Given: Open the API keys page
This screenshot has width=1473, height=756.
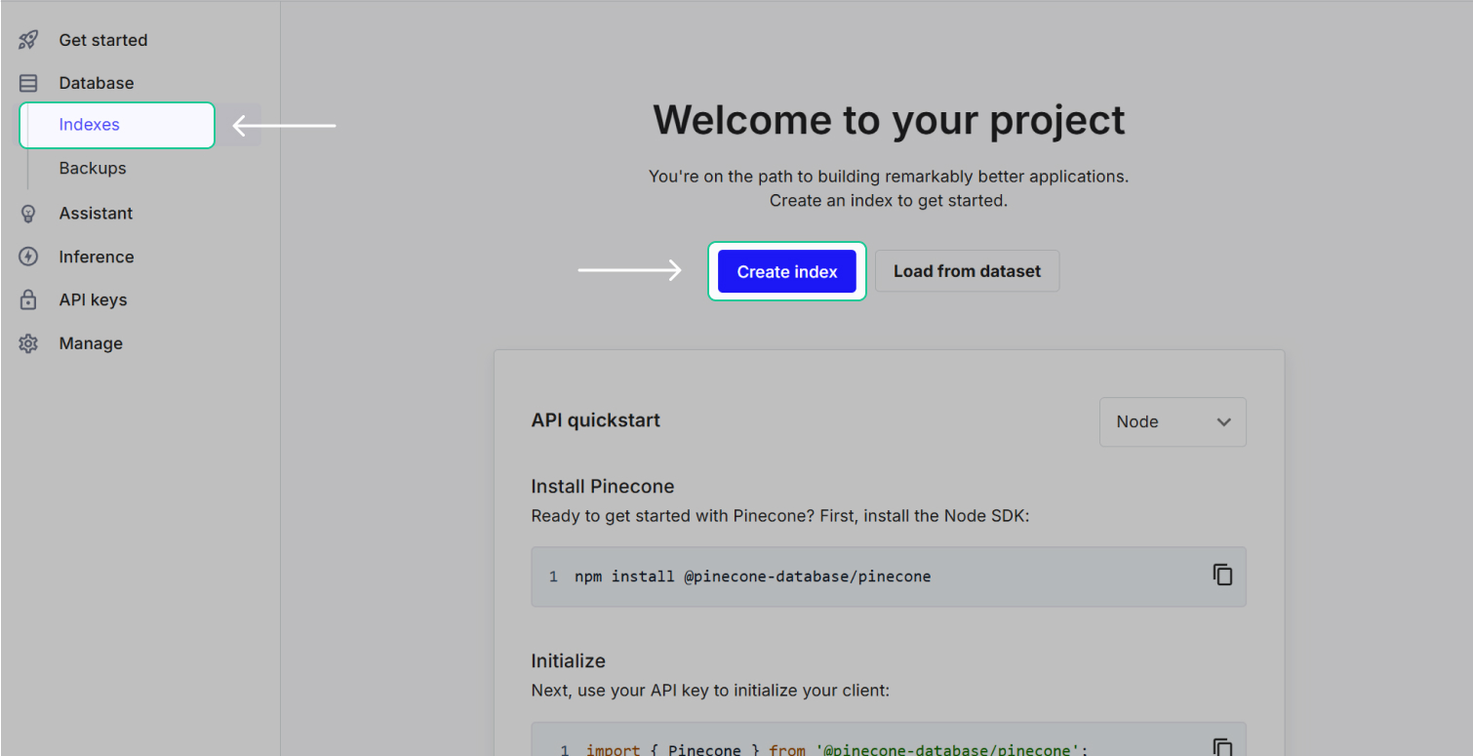Looking at the screenshot, I should point(93,299).
